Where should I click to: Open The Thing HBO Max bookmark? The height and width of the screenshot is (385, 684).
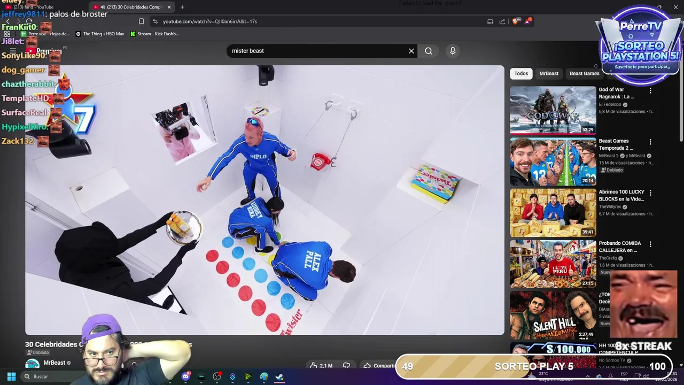click(x=100, y=34)
